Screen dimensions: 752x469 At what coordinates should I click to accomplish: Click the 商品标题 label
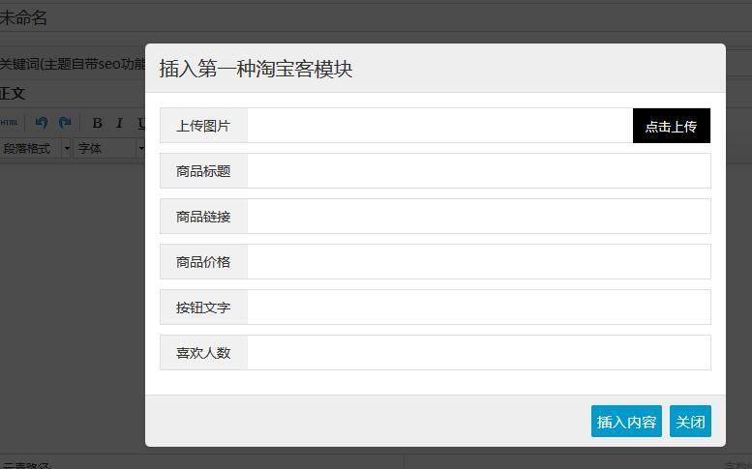pos(203,171)
